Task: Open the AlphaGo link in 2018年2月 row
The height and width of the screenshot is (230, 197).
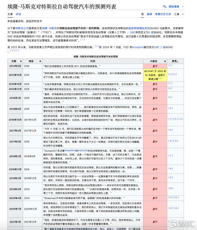Action: (x=83, y=150)
